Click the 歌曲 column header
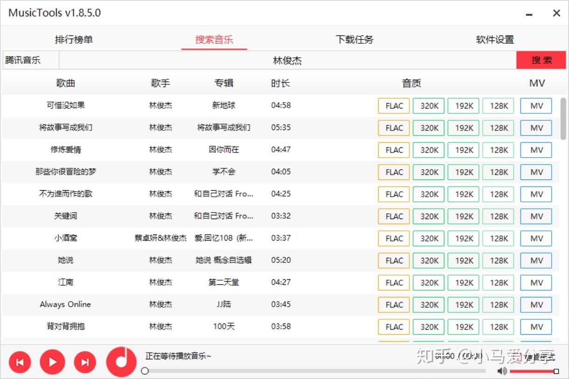The height and width of the screenshot is (379, 569). (x=66, y=83)
